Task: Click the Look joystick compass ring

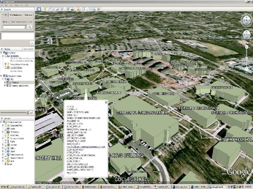Action: [x=246, y=20]
